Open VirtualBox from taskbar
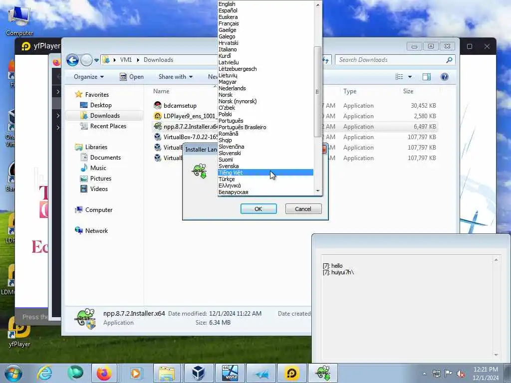 (198, 373)
